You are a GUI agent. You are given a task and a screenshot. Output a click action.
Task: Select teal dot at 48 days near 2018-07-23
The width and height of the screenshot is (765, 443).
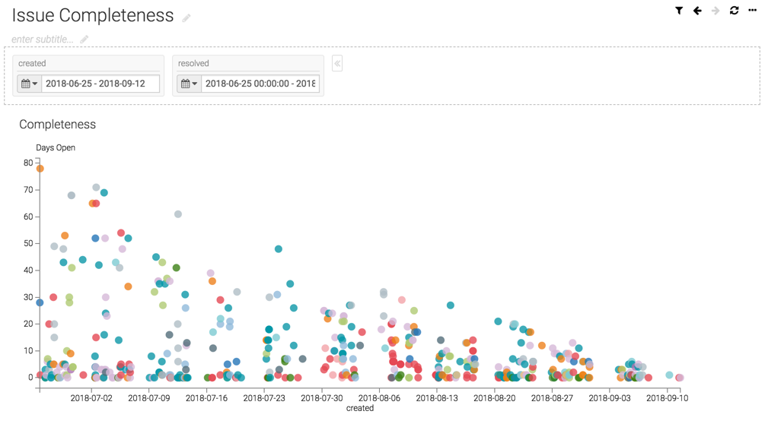click(279, 249)
